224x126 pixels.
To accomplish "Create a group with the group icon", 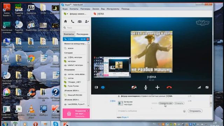I will (79, 21).
